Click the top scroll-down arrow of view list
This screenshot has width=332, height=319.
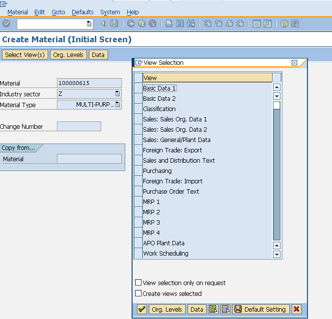[277, 96]
